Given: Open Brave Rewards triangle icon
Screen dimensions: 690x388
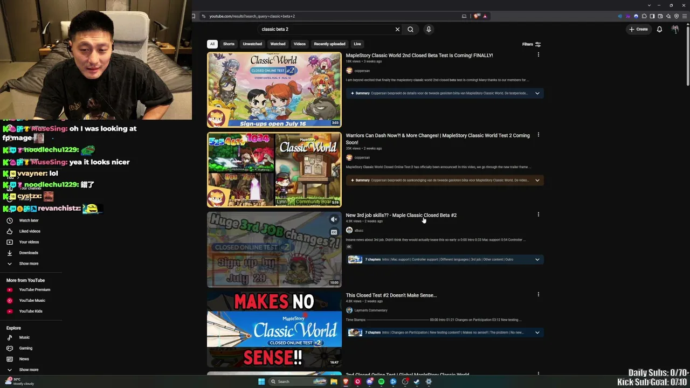Looking at the screenshot, I should [x=485, y=16].
